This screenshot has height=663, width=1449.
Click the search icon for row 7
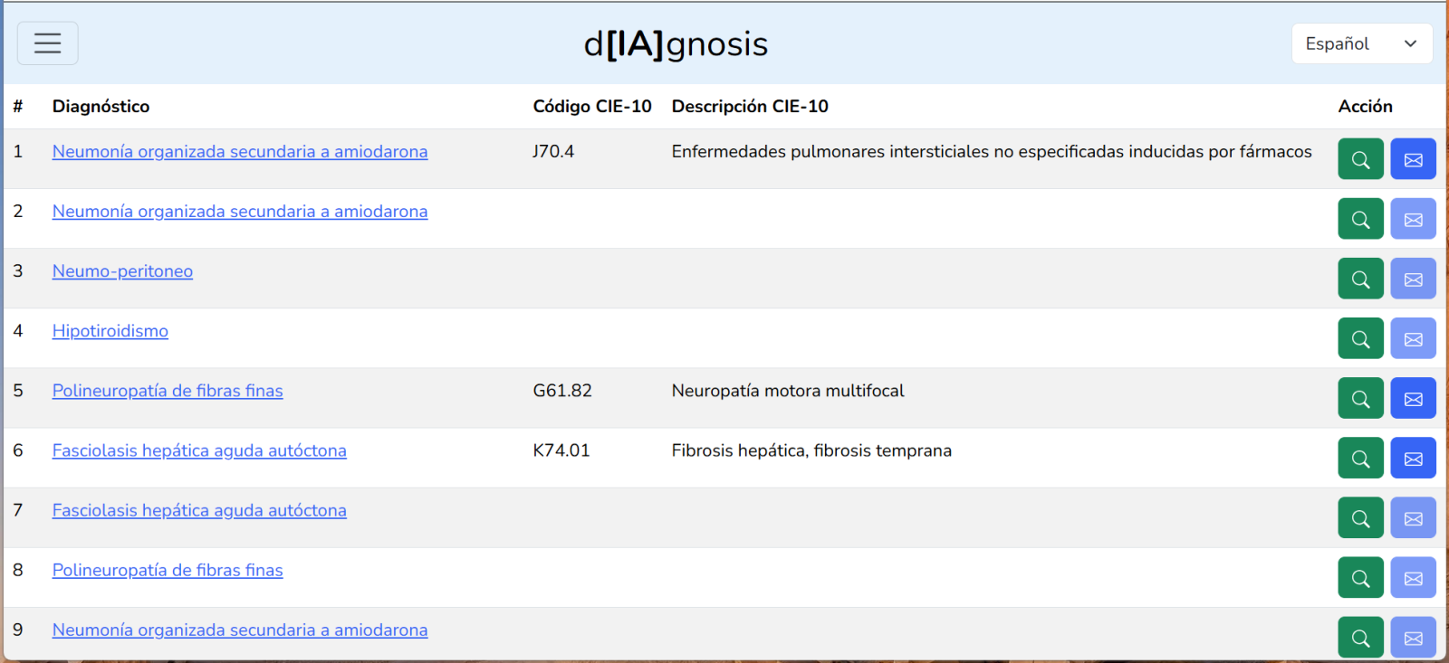click(x=1360, y=517)
